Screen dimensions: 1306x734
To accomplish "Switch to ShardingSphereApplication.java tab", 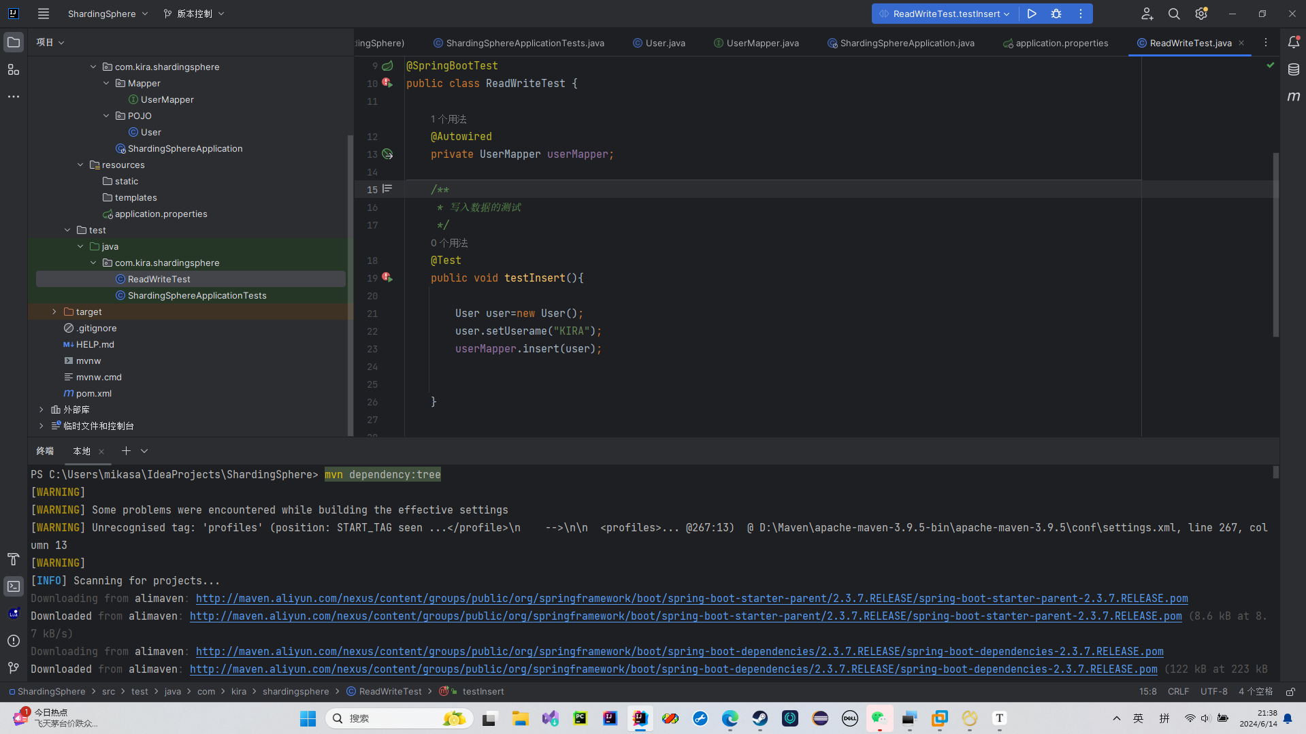I will tap(901, 43).
